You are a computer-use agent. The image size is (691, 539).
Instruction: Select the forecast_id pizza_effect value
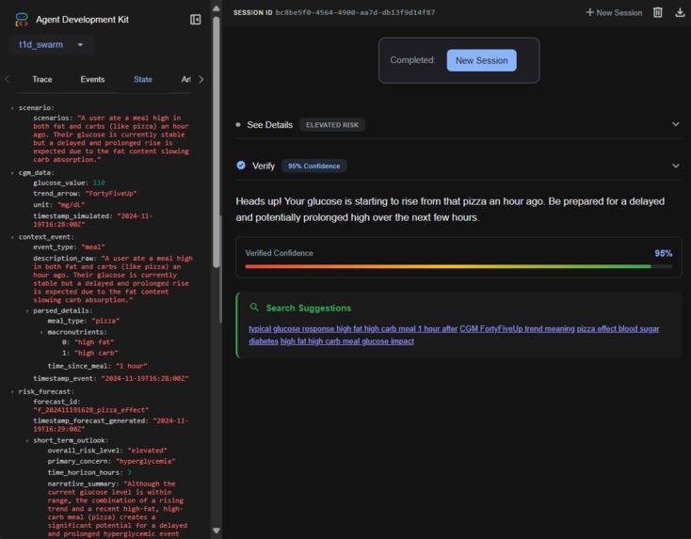[90, 410]
